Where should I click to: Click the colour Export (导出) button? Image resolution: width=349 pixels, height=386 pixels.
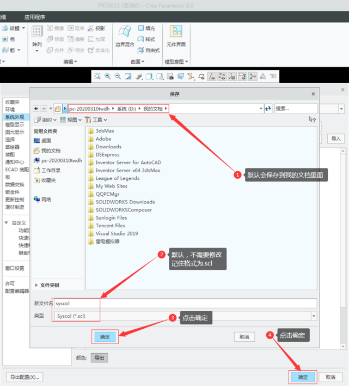click(99, 358)
